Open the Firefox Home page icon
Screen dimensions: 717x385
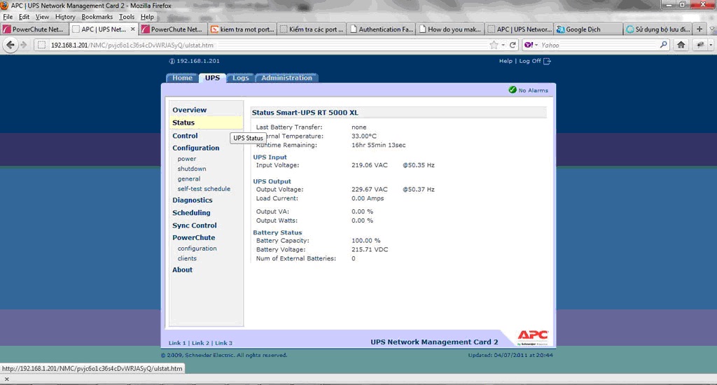point(681,45)
